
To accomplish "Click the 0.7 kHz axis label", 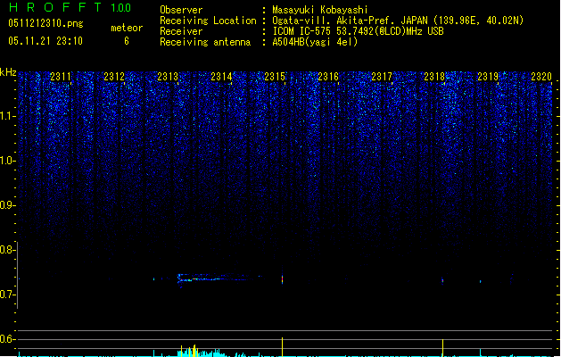I will point(7,295).
